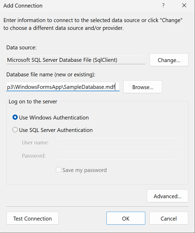Enable the Save my password checkbox
The image size is (195, 233).
(x=59, y=170)
